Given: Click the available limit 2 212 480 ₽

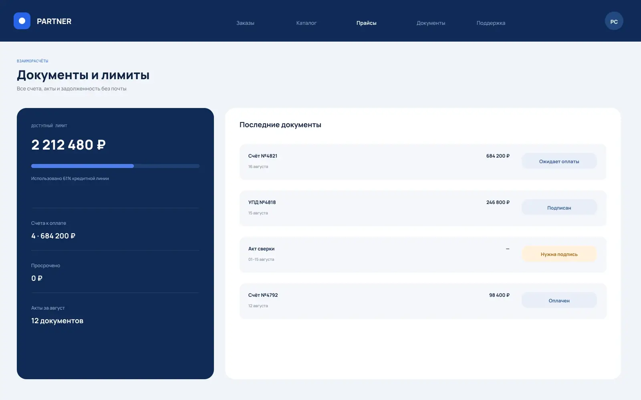Looking at the screenshot, I should pos(69,145).
